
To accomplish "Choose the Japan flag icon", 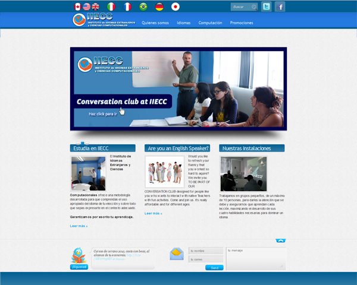I will [x=176, y=7].
